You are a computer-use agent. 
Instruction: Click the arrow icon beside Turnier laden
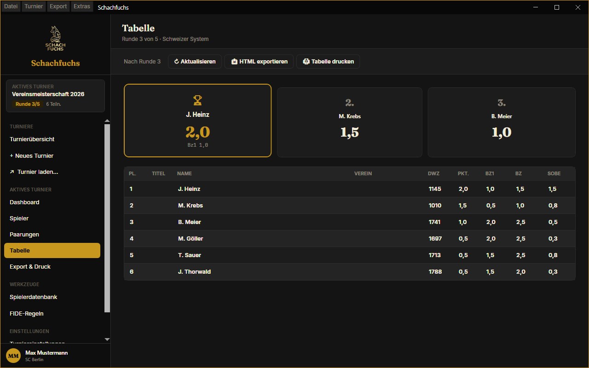pyautogui.click(x=12, y=172)
